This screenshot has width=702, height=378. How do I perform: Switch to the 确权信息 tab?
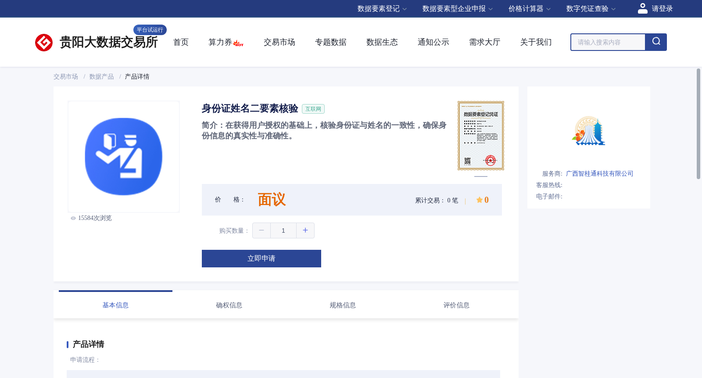coord(229,305)
